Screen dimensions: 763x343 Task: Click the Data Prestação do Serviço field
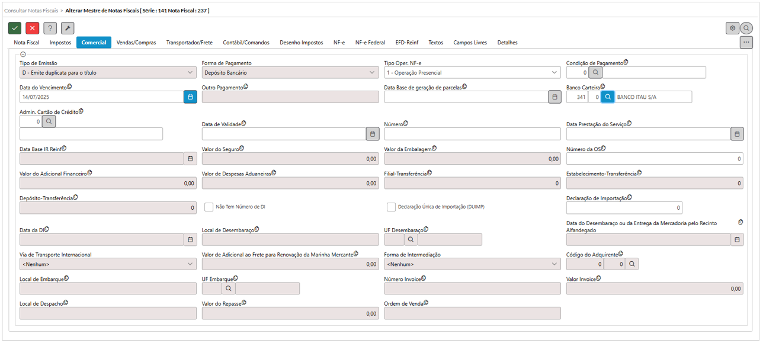648,134
